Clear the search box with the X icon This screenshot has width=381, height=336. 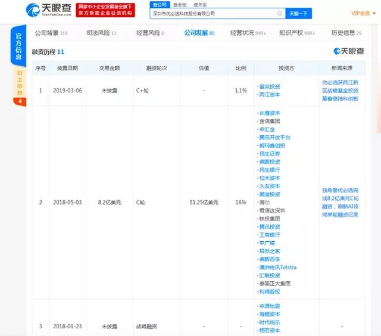pyautogui.click(x=280, y=13)
